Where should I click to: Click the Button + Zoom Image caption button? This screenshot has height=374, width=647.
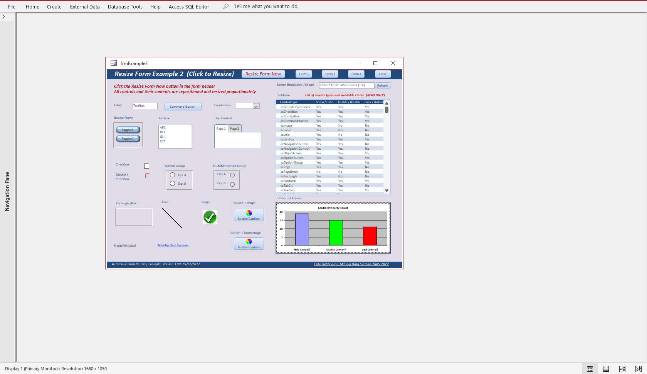click(x=249, y=244)
